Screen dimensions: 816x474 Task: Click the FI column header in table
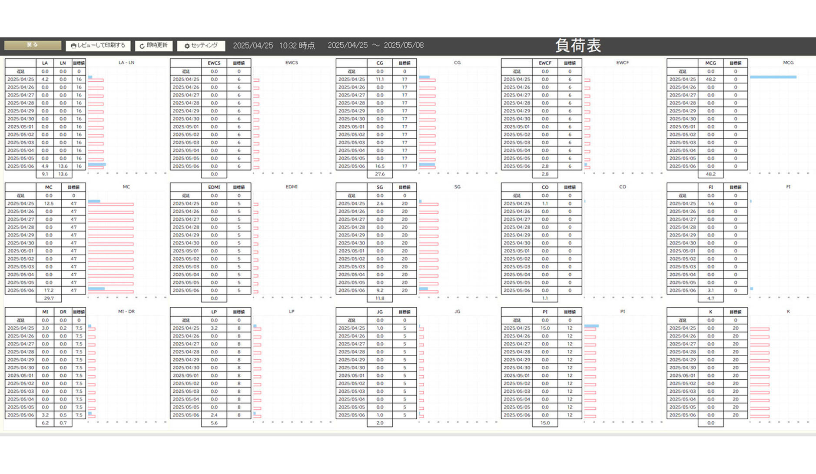tap(710, 187)
